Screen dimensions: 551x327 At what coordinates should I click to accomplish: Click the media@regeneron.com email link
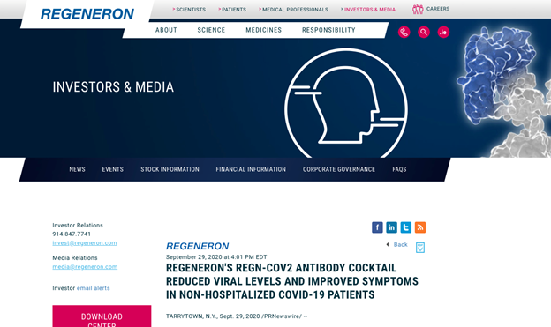click(85, 267)
